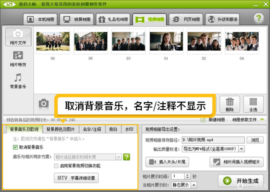This screenshot has width=270, height=192.
Task: Switch to the 锁屏相册 tab
Action: tap(77, 19)
